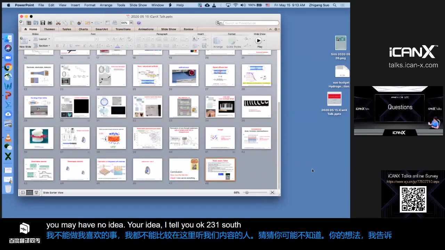The image size is (445, 250).
Task: Select slide 47 Conclusion thumbnail
Action: click(184, 169)
